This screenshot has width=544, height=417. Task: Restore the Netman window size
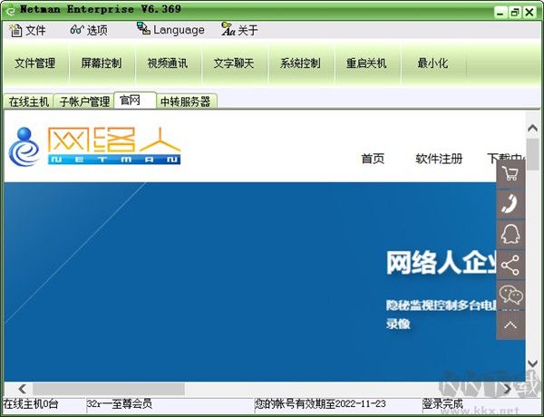[x=515, y=13]
